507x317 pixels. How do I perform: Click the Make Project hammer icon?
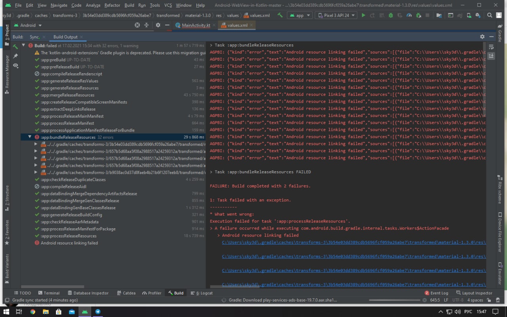tap(280, 15)
